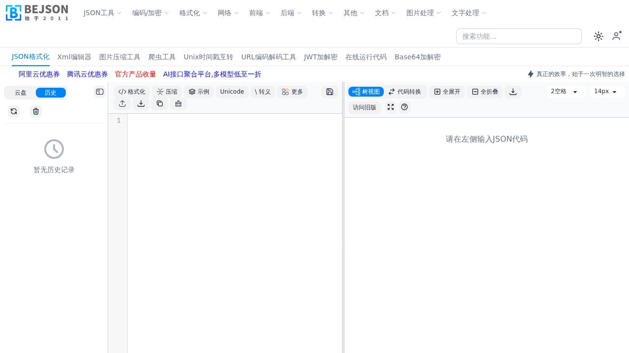The height and width of the screenshot is (353, 629).
Task: Download the formatted result from the right panel
Action: click(513, 92)
